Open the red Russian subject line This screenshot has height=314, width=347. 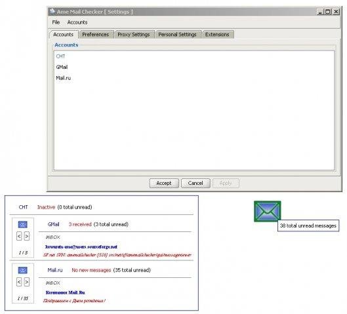(74, 301)
